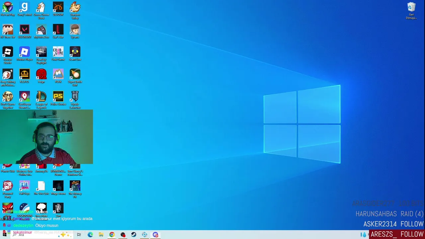Select the DEVOUR game icon
The image size is (425, 239).
(58, 9)
